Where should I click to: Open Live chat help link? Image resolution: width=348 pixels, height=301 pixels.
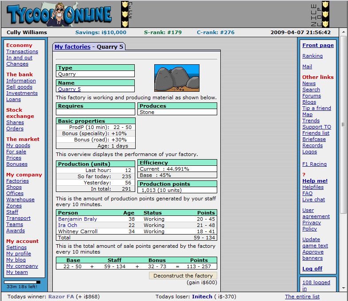click(x=313, y=199)
